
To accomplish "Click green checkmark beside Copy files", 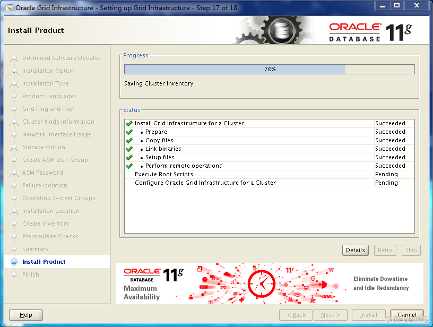I will pos(129,140).
